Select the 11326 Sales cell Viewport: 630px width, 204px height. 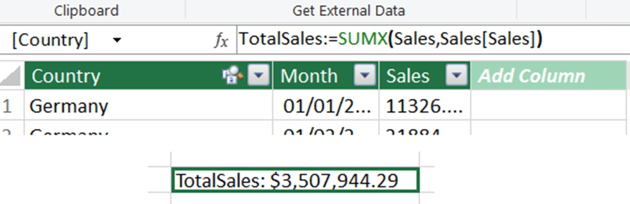pyautogui.click(x=424, y=106)
